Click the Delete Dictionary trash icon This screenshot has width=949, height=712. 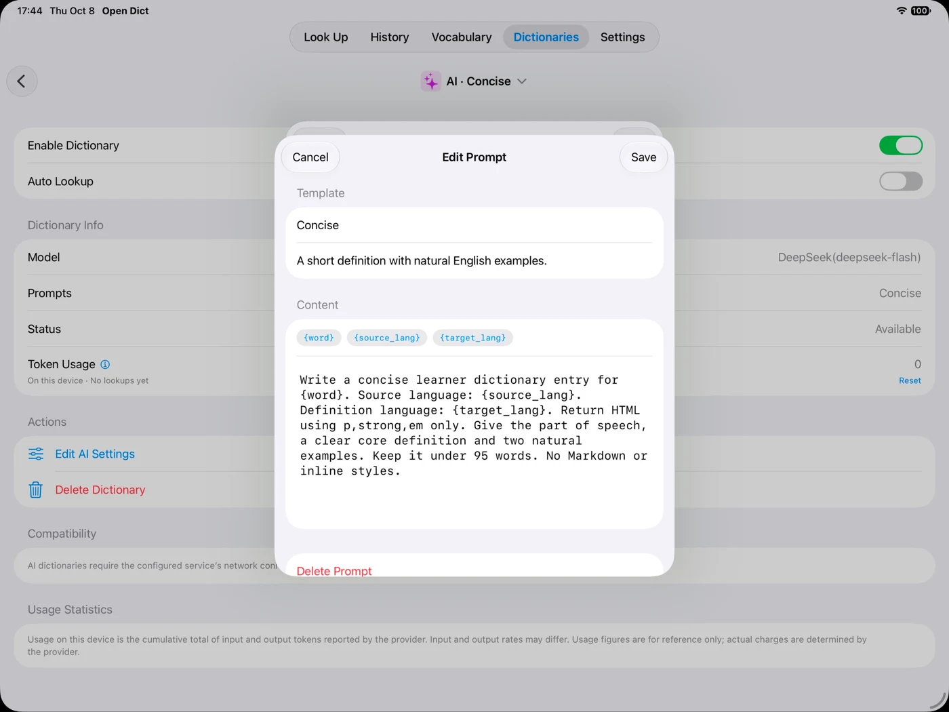[x=36, y=490]
